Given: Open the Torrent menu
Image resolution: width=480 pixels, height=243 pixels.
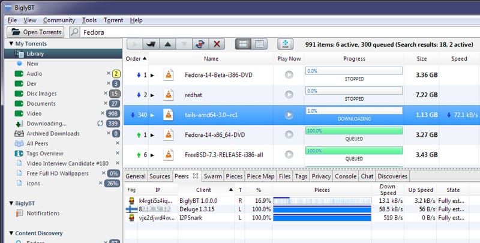Looking at the screenshot, I should 113,20.
